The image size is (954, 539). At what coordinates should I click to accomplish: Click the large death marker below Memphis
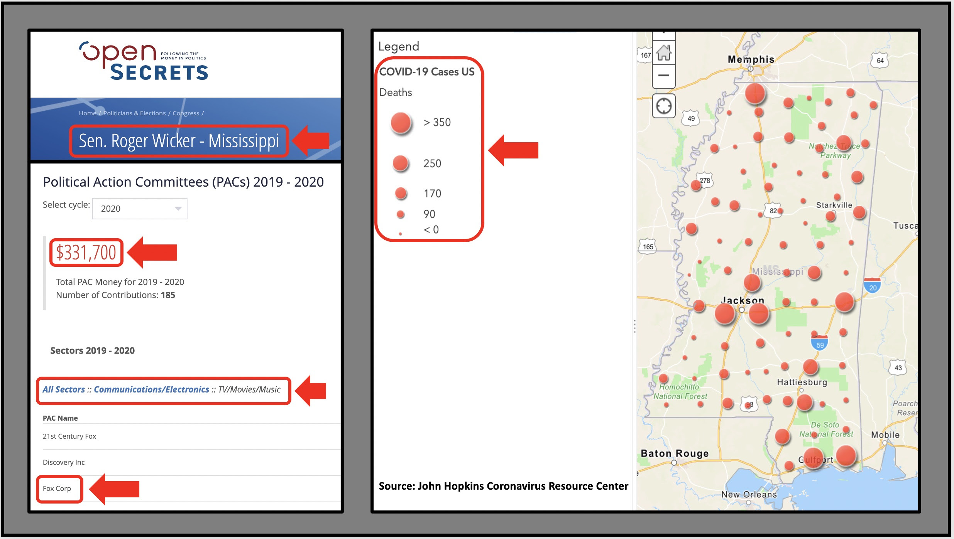755,93
